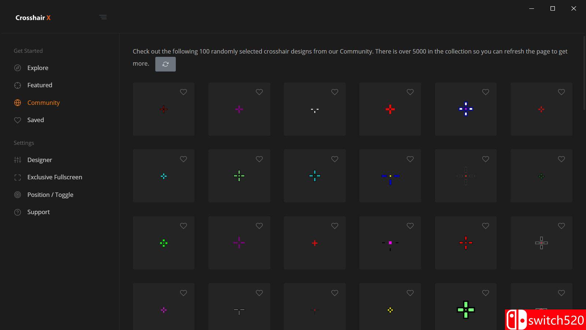Select the yellow dotted crosshair in bottom row

[x=390, y=310]
